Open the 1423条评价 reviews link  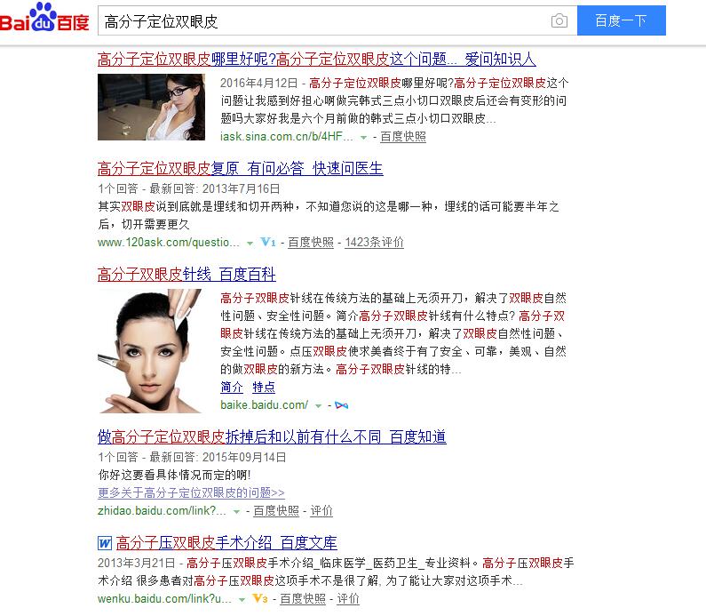click(374, 243)
